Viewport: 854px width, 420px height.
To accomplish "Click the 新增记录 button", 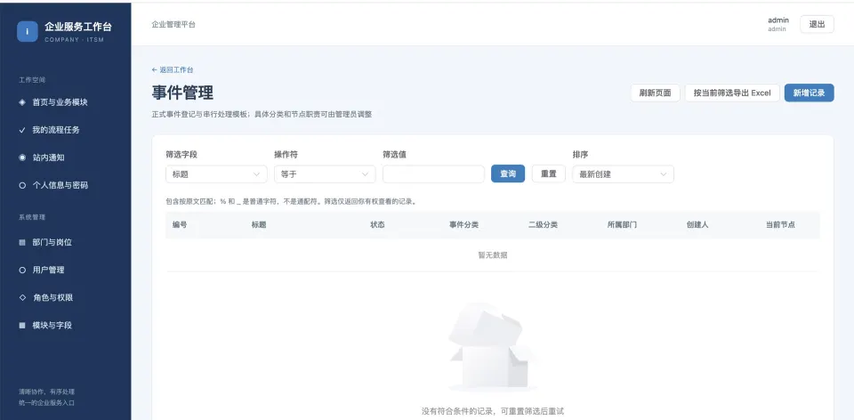I will (809, 93).
